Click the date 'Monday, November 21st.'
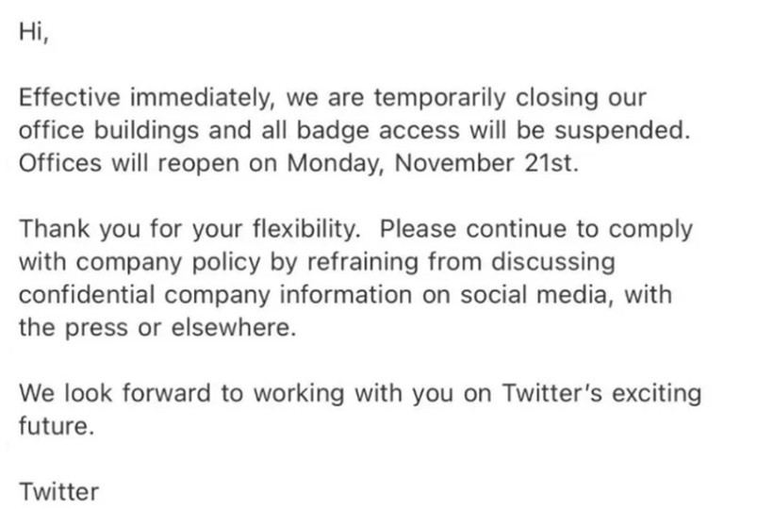 pos(433,163)
